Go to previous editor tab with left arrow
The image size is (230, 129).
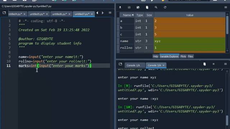click(97, 13)
